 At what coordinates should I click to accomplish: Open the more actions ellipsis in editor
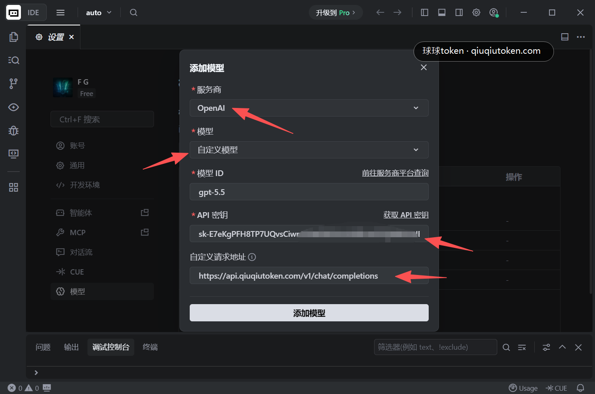[581, 37]
